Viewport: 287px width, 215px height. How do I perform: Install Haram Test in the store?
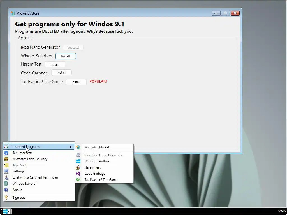coord(55,64)
